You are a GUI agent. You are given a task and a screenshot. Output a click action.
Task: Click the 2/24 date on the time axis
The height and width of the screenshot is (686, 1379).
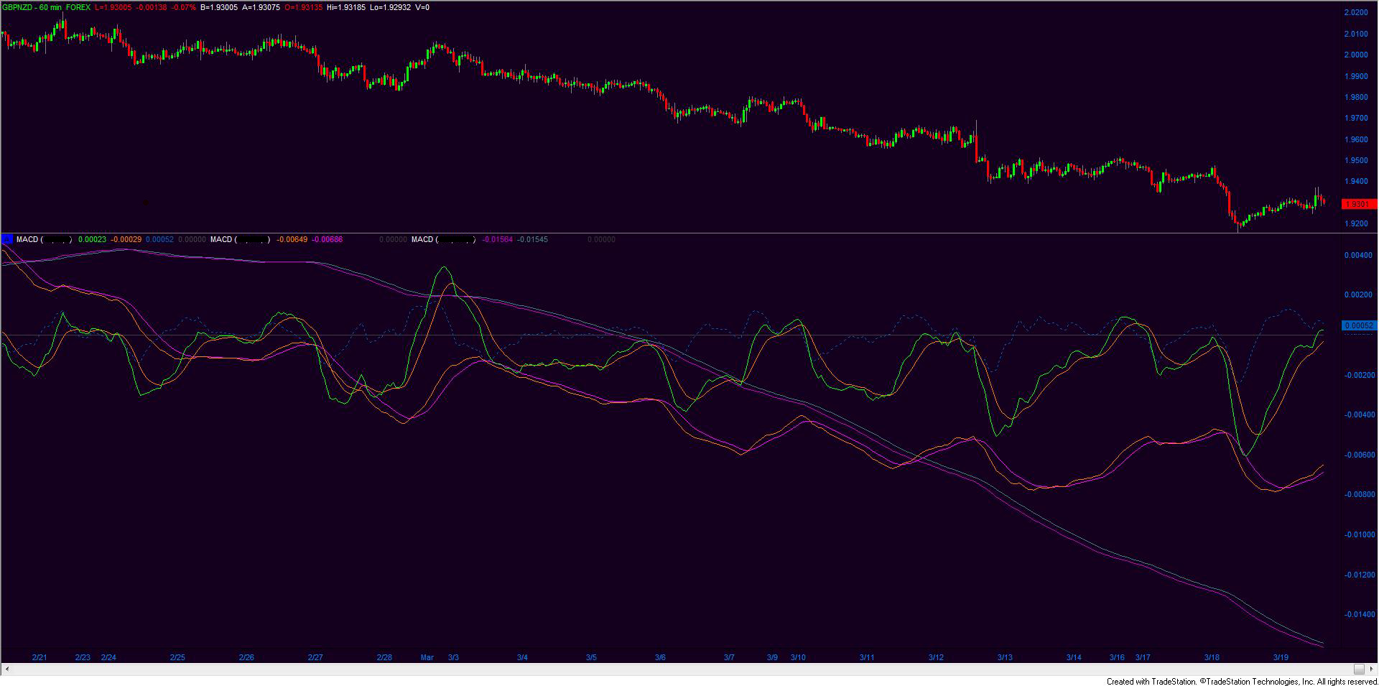(x=108, y=657)
